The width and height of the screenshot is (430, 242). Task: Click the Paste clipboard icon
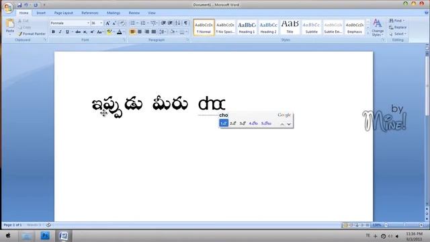click(10, 24)
